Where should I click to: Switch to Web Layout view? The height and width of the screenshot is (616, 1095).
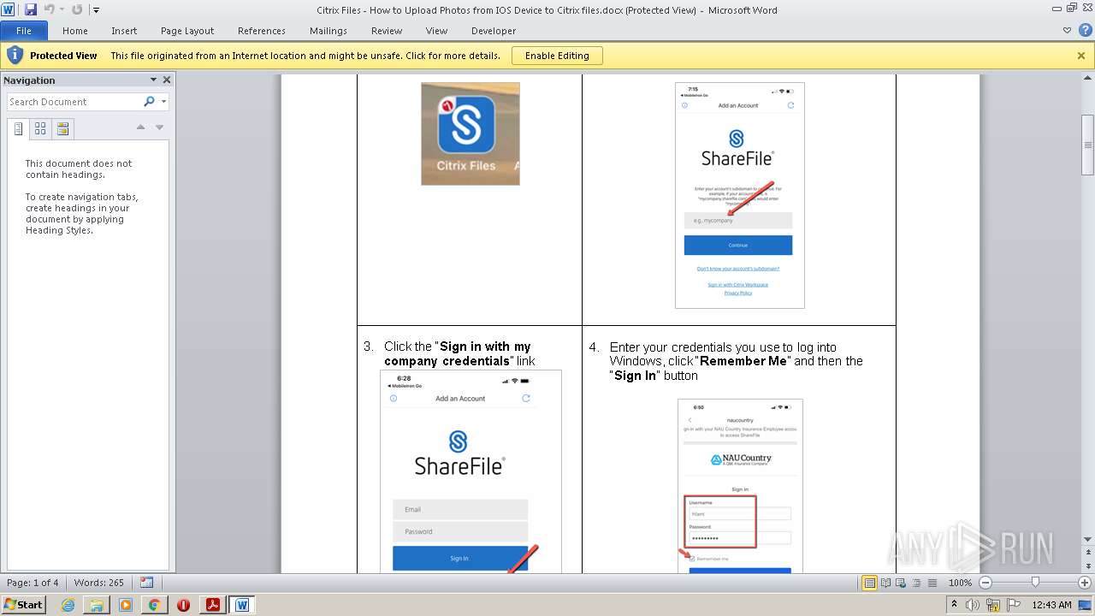pos(900,583)
